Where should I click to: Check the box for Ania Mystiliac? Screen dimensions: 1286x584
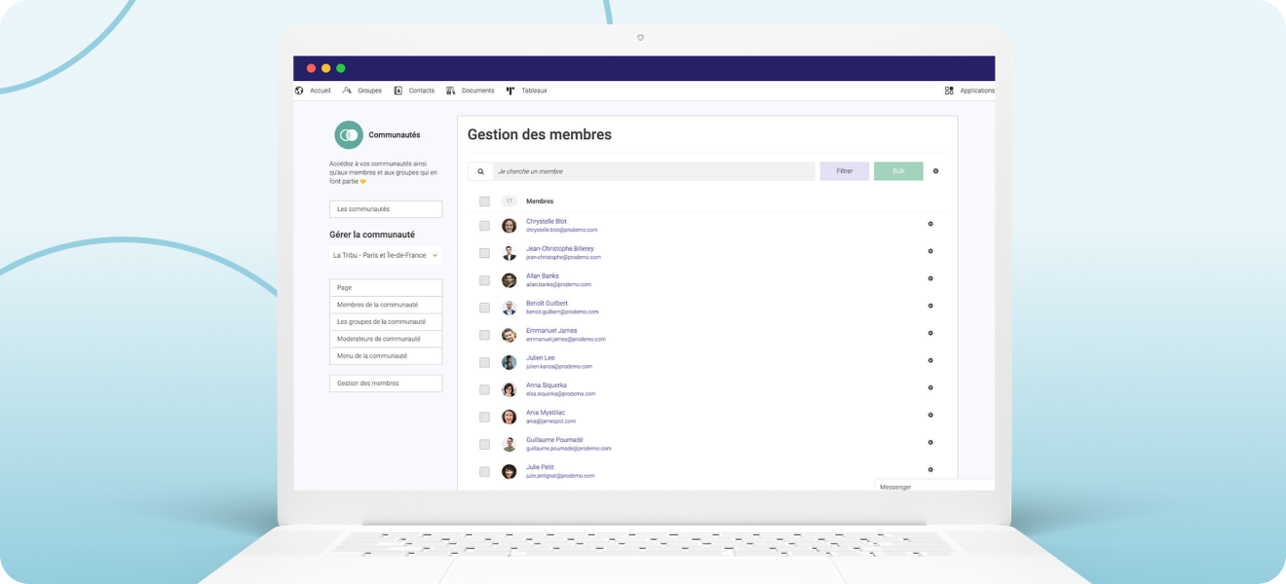[484, 417]
